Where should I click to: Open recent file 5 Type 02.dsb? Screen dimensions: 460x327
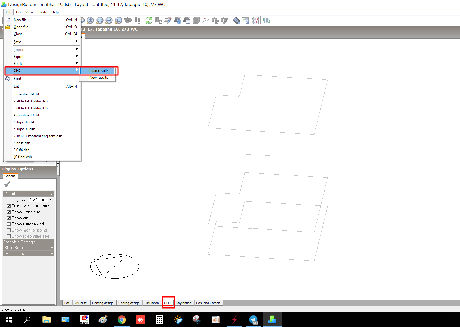(42, 122)
